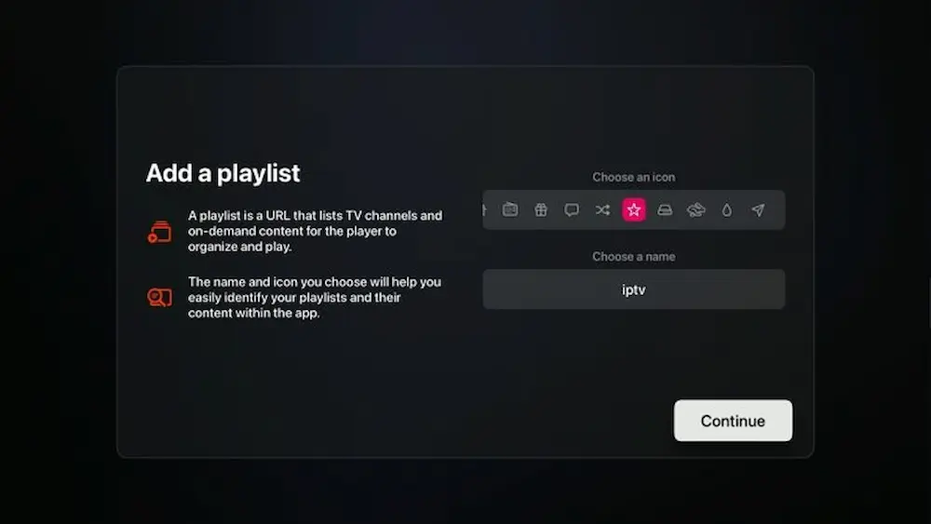
Task: Click the "Choose a name" label
Action: pyautogui.click(x=633, y=256)
